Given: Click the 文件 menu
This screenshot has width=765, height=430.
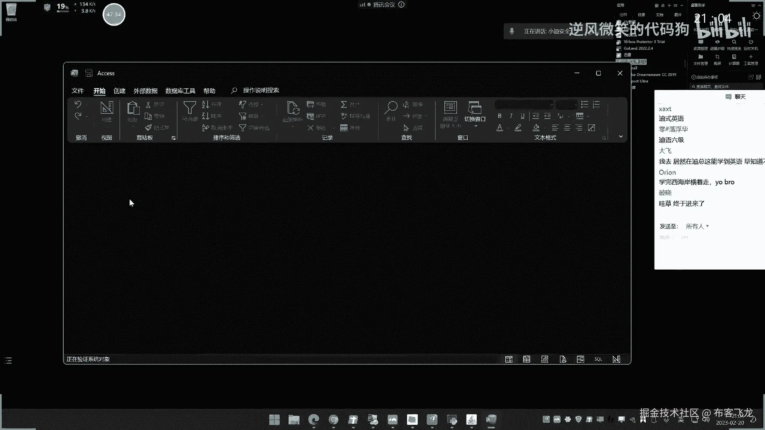Looking at the screenshot, I should click(x=77, y=91).
